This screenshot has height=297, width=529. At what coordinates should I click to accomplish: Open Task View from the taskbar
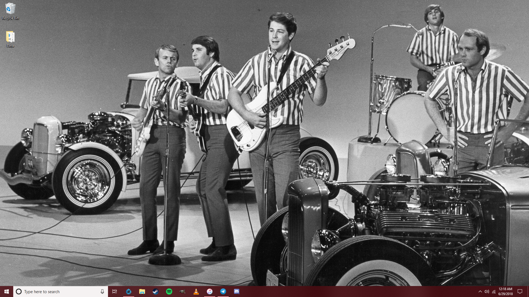(x=115, y=291)
